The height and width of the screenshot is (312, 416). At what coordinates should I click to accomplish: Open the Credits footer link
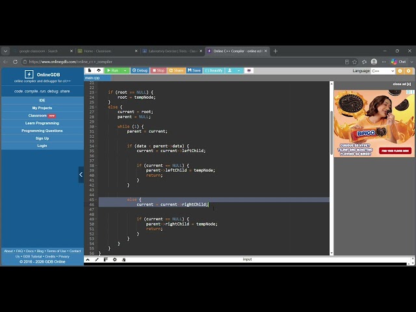pos(50,257)
